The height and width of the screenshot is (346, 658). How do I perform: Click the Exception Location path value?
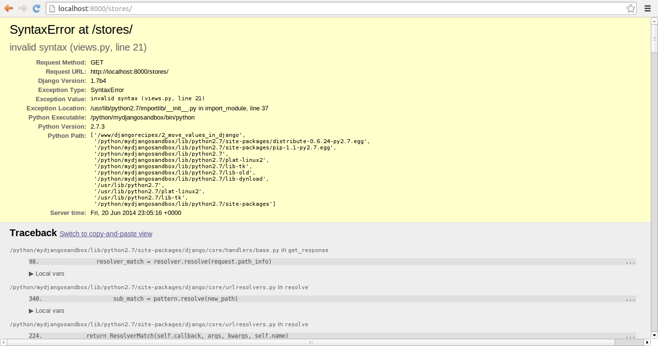[x=179, y=108]
